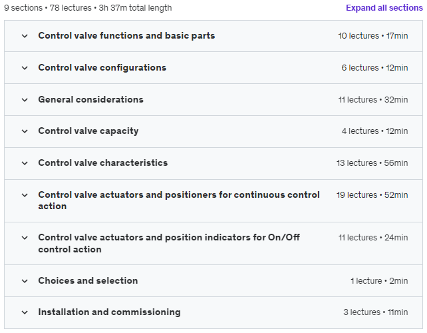Image resolution: width=427 pixels, height=333 pixels.
Task: Open section title Control valve characteristics
Action: coord(103,163)
